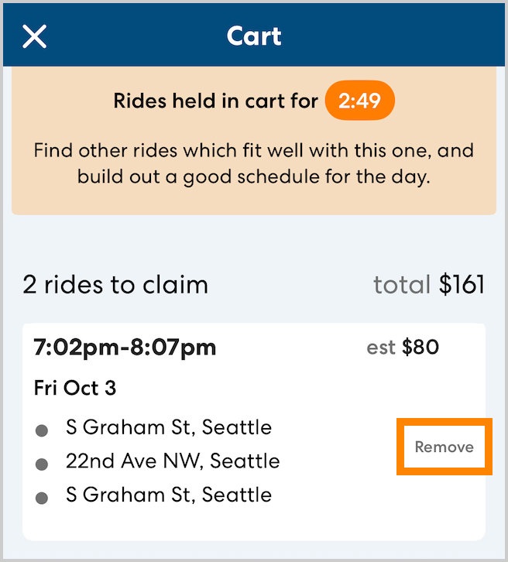Click the Fri Oct 3 ride date

click(75, 388)
